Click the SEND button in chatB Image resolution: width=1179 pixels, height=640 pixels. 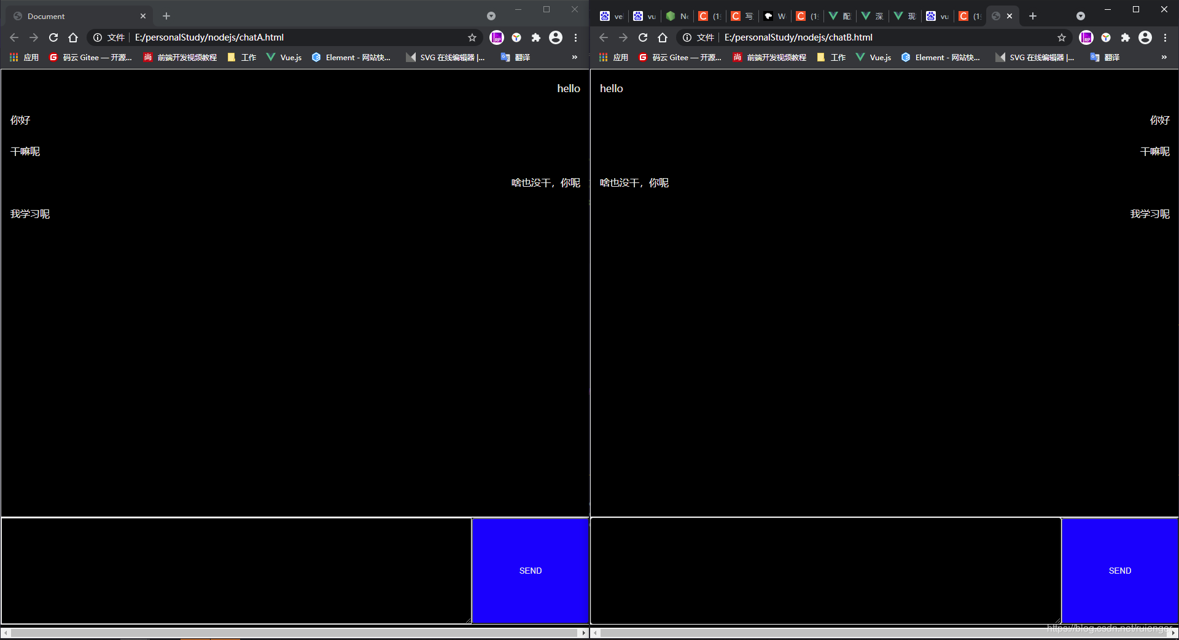[1120, 571]
